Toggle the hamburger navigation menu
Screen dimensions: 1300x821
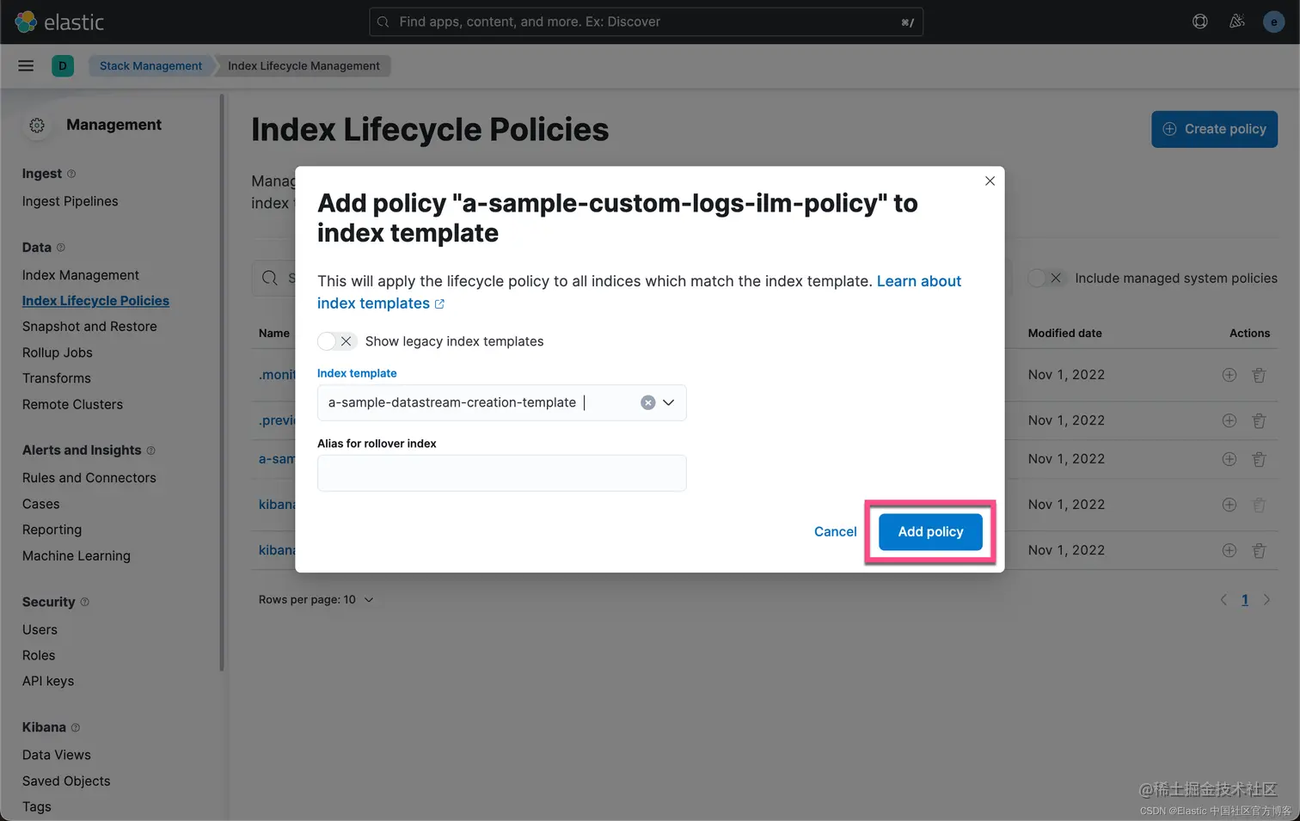26,66
